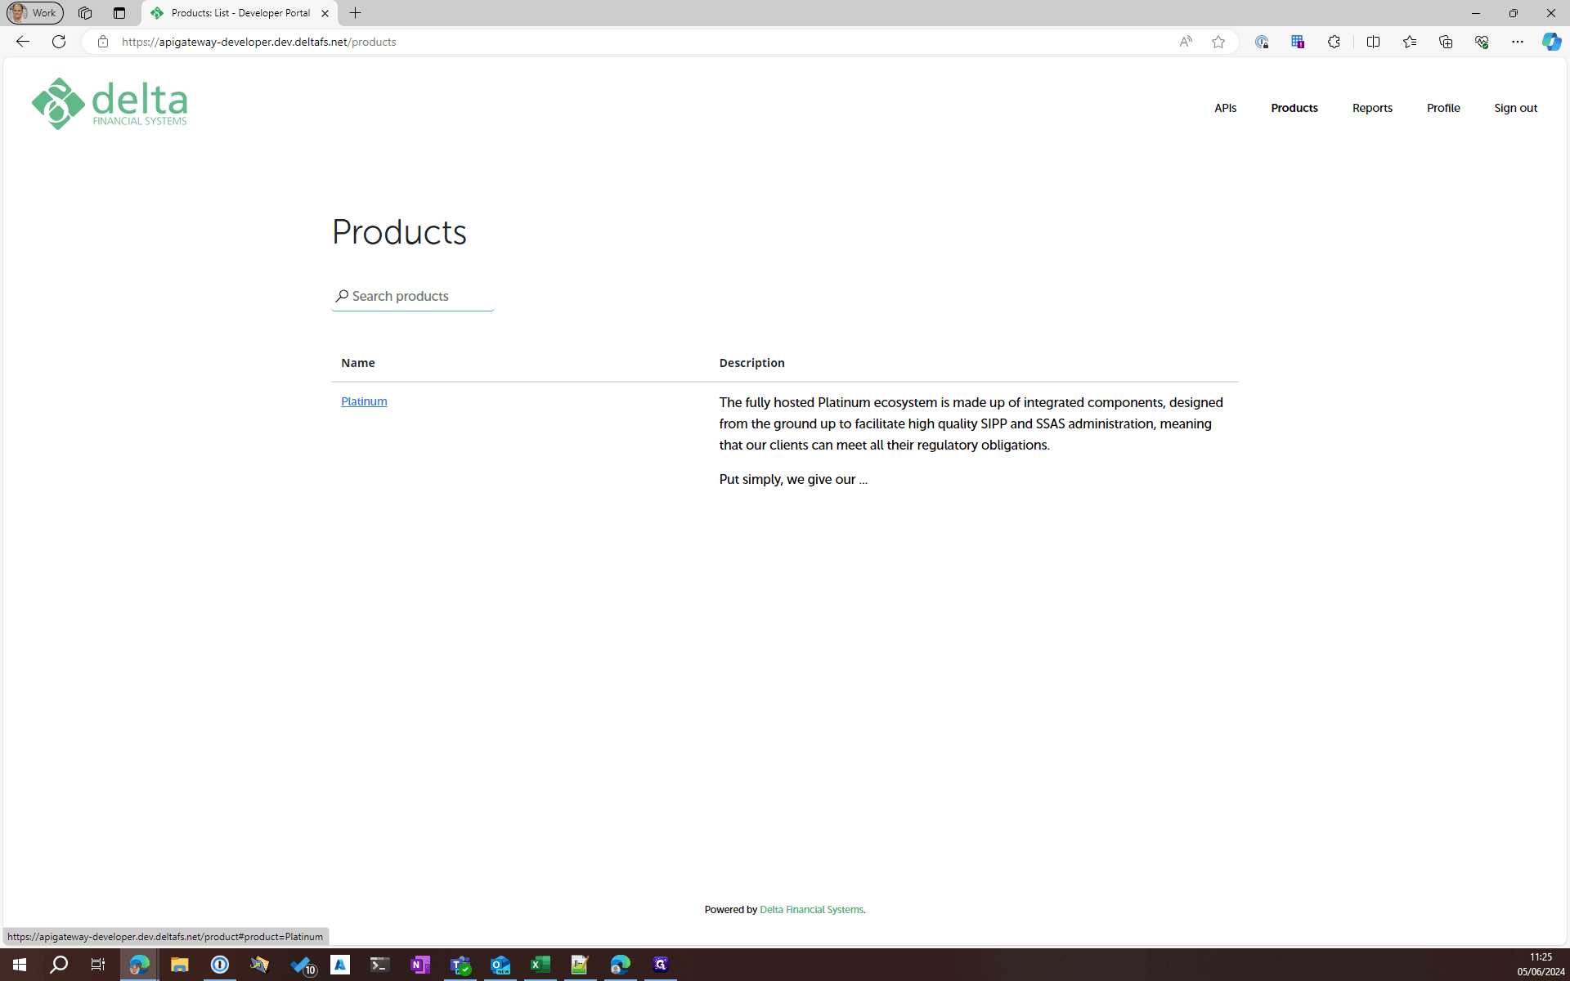Open the Work profile menu
Image resolution: width=1570 pixels, height=981 pixels.
pyautogui.click(x=34, y=13)
